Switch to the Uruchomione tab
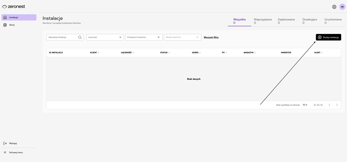The width and height of the screenshot is (347, 162). [x=333, y=21]
